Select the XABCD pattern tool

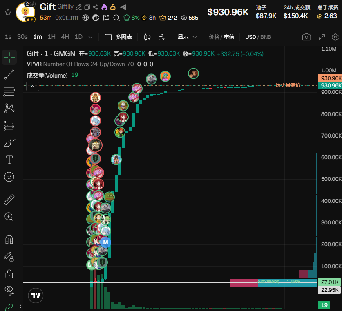(x=9, y=108)
